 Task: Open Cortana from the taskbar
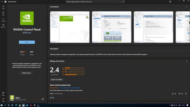click(9, 105)
